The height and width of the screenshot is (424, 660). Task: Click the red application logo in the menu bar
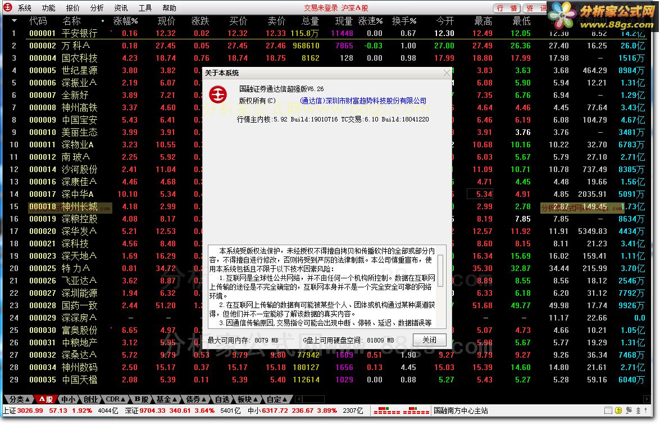[7, 7]
